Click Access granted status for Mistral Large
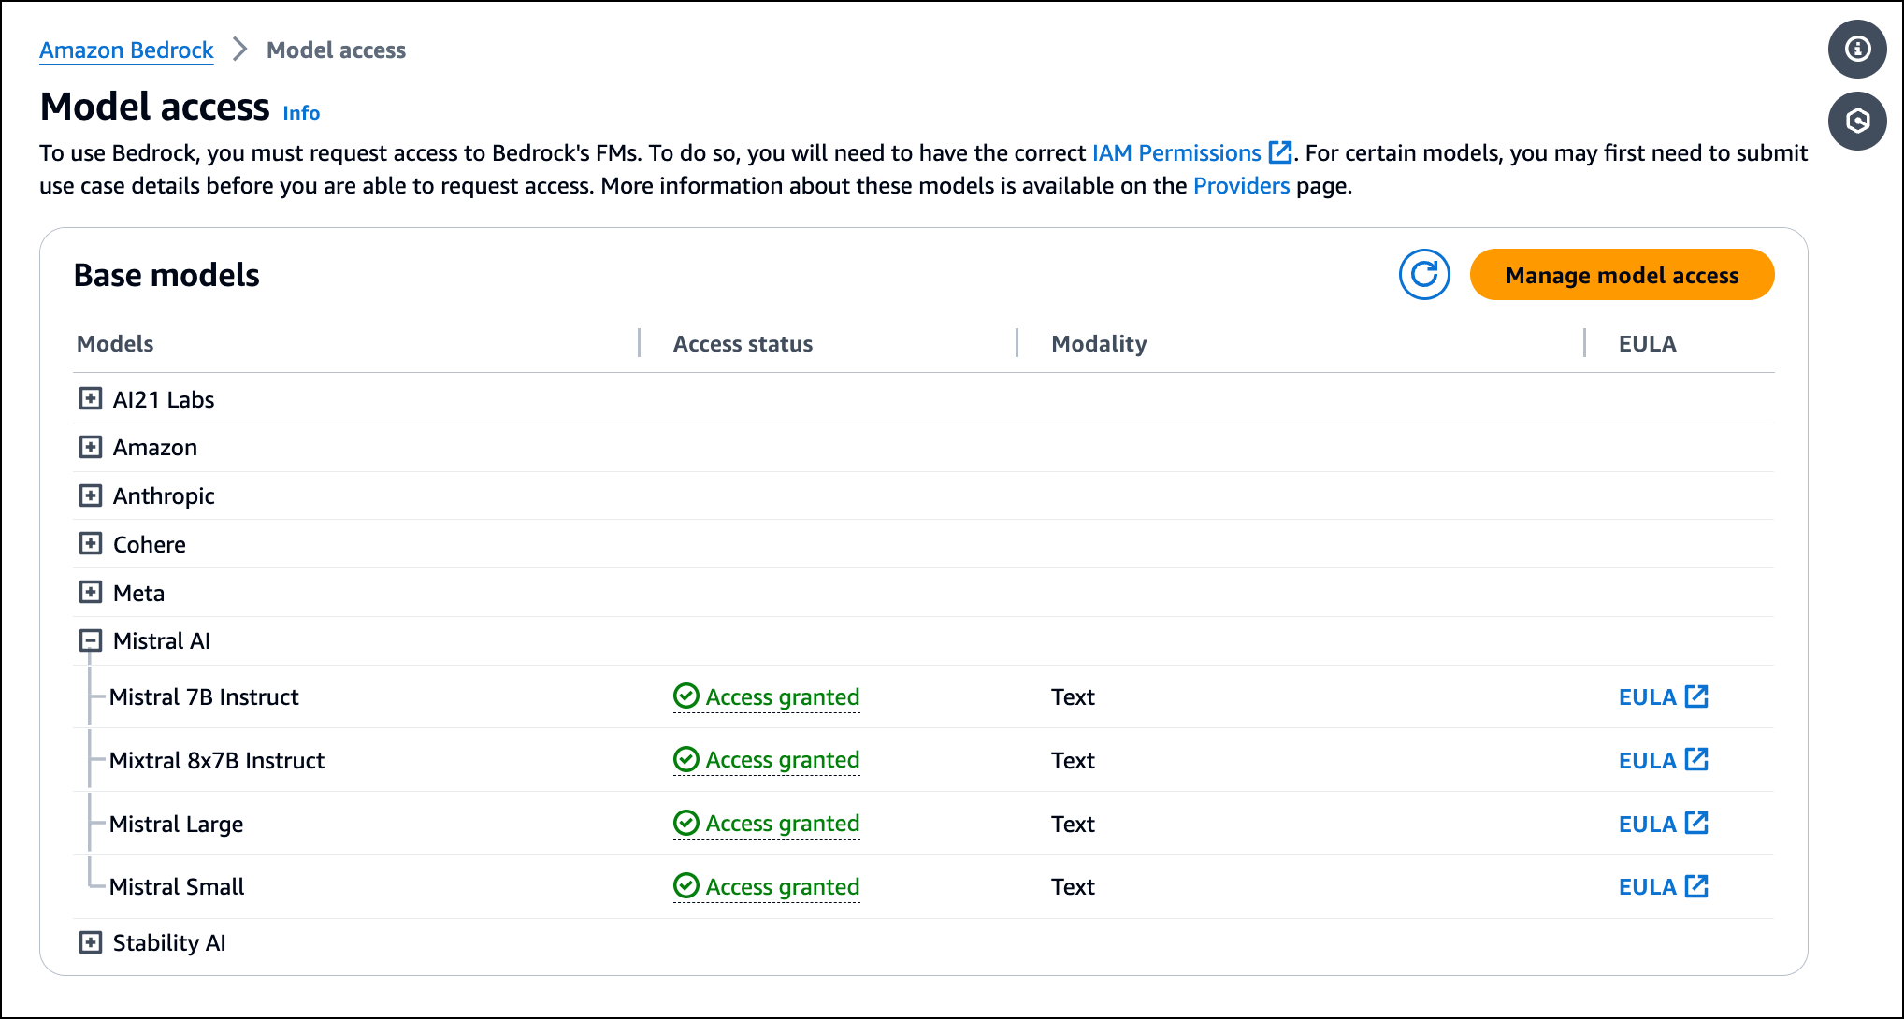1904x1019 pixels. (767, 824)
